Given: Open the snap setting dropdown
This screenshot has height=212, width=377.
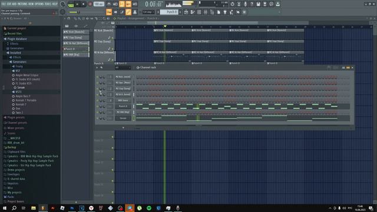Looking at the screenshot, I should tap(148, 12).
